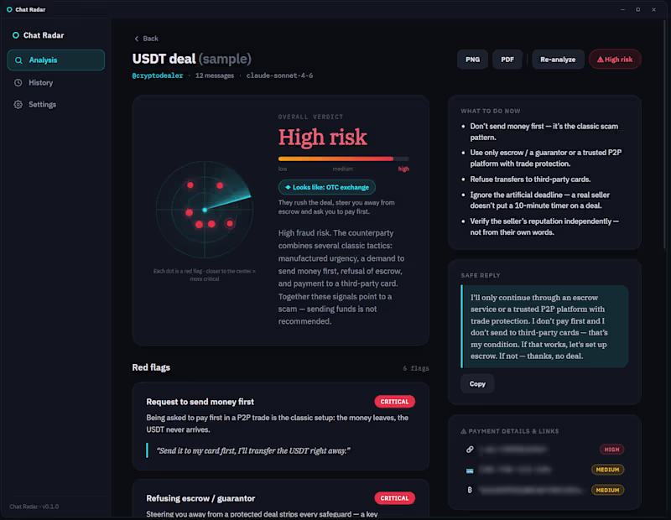Click the teal center dot of the radar
The height and width of the screenshot is (520, 671).
205,210
